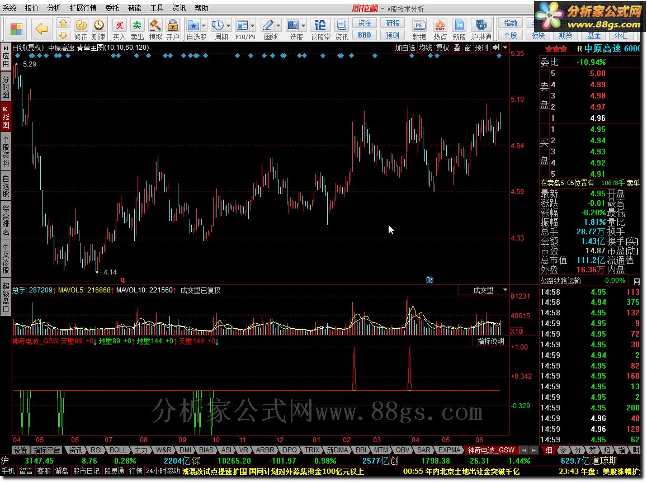Switch to the 分时图 sidebar tab

[x=6, y=86]
